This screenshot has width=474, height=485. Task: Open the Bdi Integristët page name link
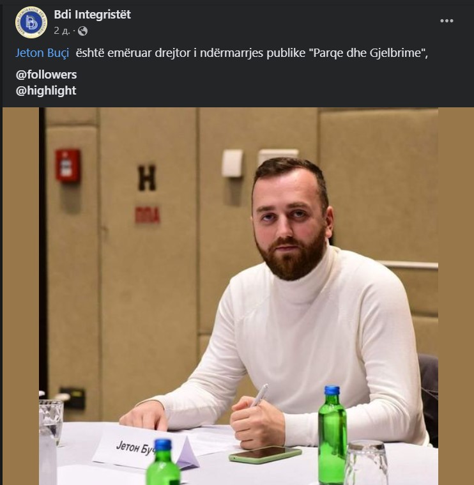[x=92, y=15]
